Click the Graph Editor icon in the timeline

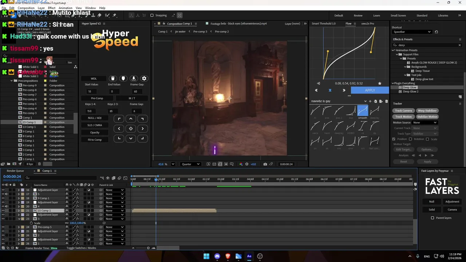point(125,178)
